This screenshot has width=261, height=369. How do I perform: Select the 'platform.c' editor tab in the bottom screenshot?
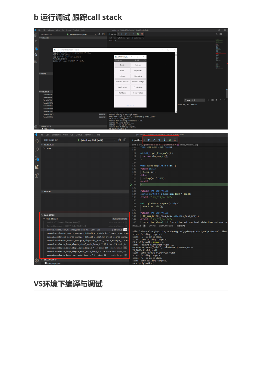[137, 140]
